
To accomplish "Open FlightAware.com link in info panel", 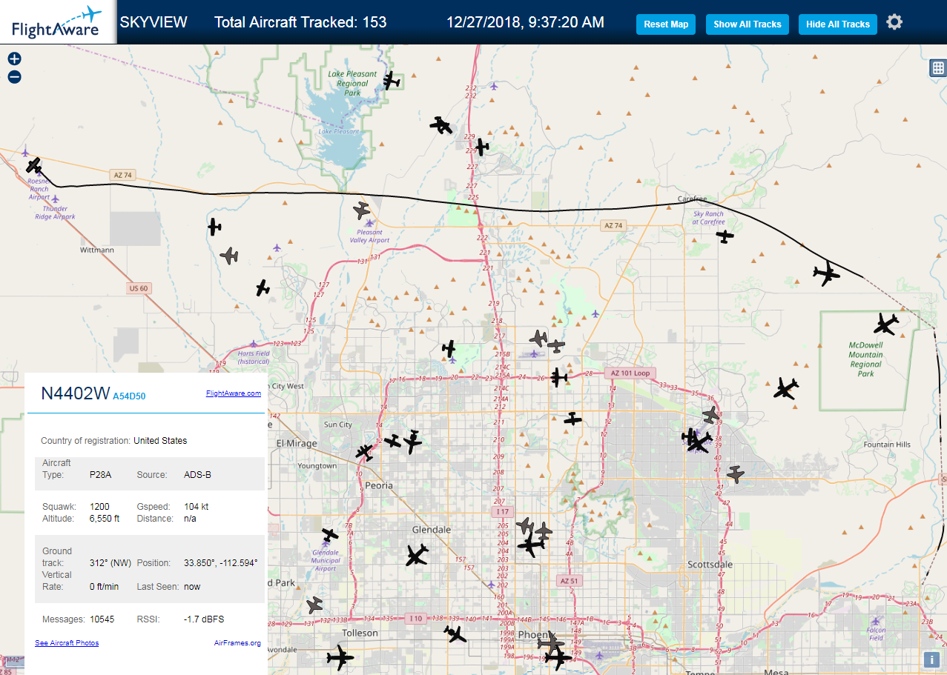I will point(234,393).
